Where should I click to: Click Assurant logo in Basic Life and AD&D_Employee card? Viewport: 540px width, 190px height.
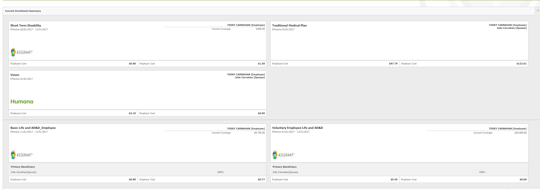click(22, 155)
